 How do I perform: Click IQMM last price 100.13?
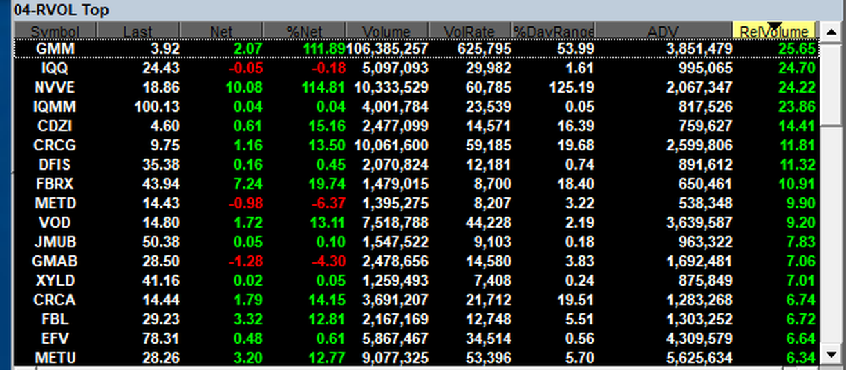pos(158,107)
